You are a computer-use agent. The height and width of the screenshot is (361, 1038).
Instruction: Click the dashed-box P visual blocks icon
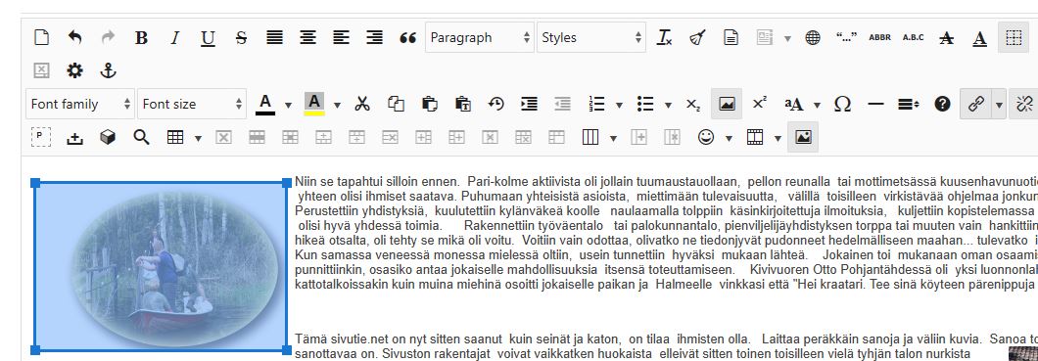[x=42, y=137]
